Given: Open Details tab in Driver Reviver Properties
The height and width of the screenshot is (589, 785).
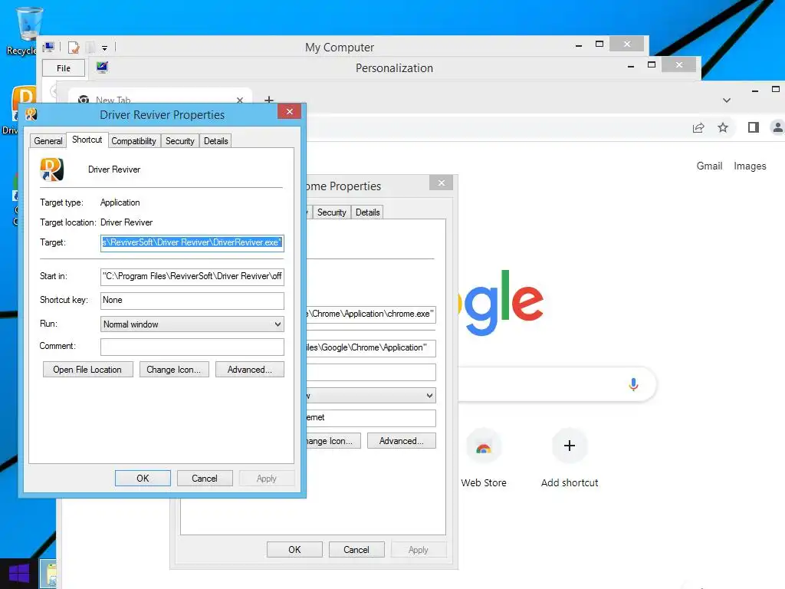Looking at the screenshot, I should (x=215, y=141).
